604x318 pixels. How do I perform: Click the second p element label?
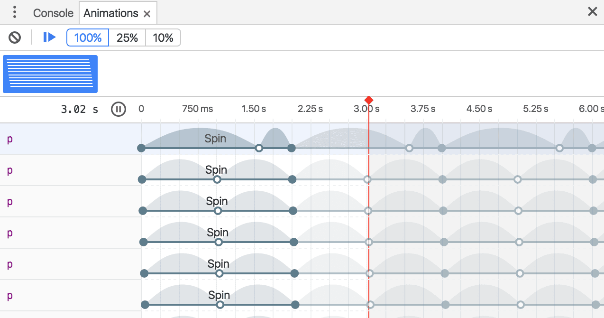click(9, 170)
